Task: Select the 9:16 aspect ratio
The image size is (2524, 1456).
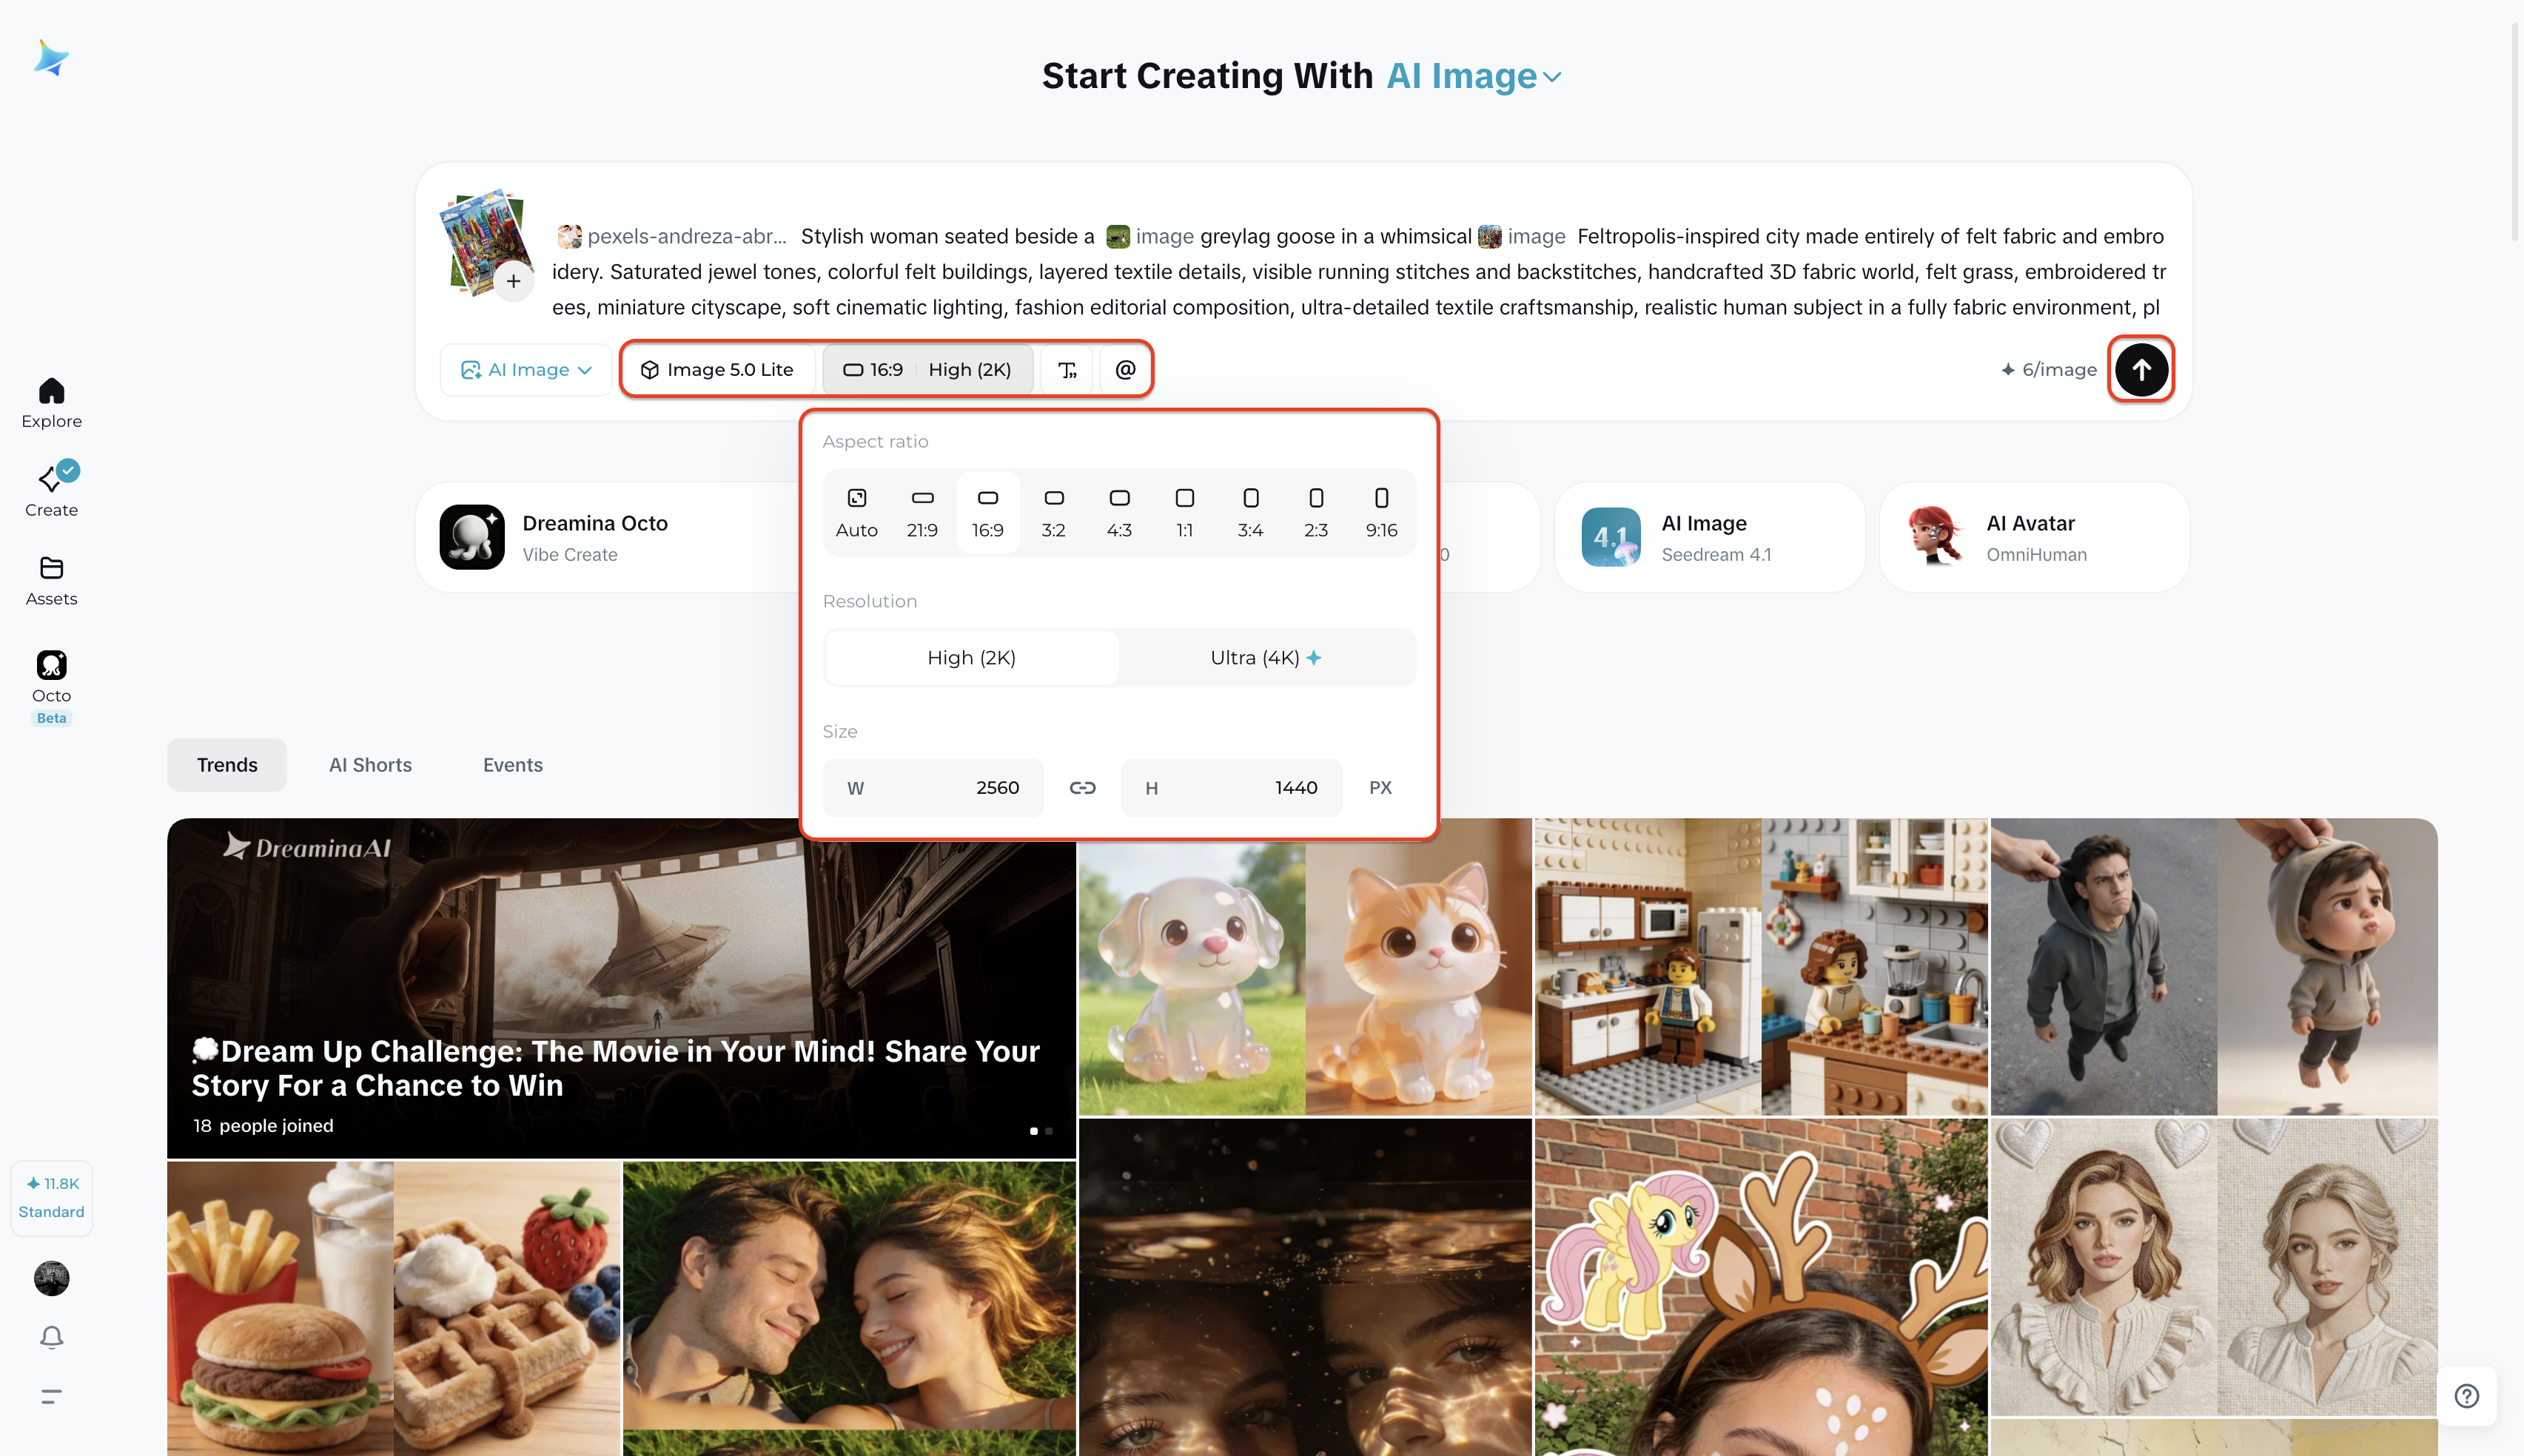Action: 1382,512
